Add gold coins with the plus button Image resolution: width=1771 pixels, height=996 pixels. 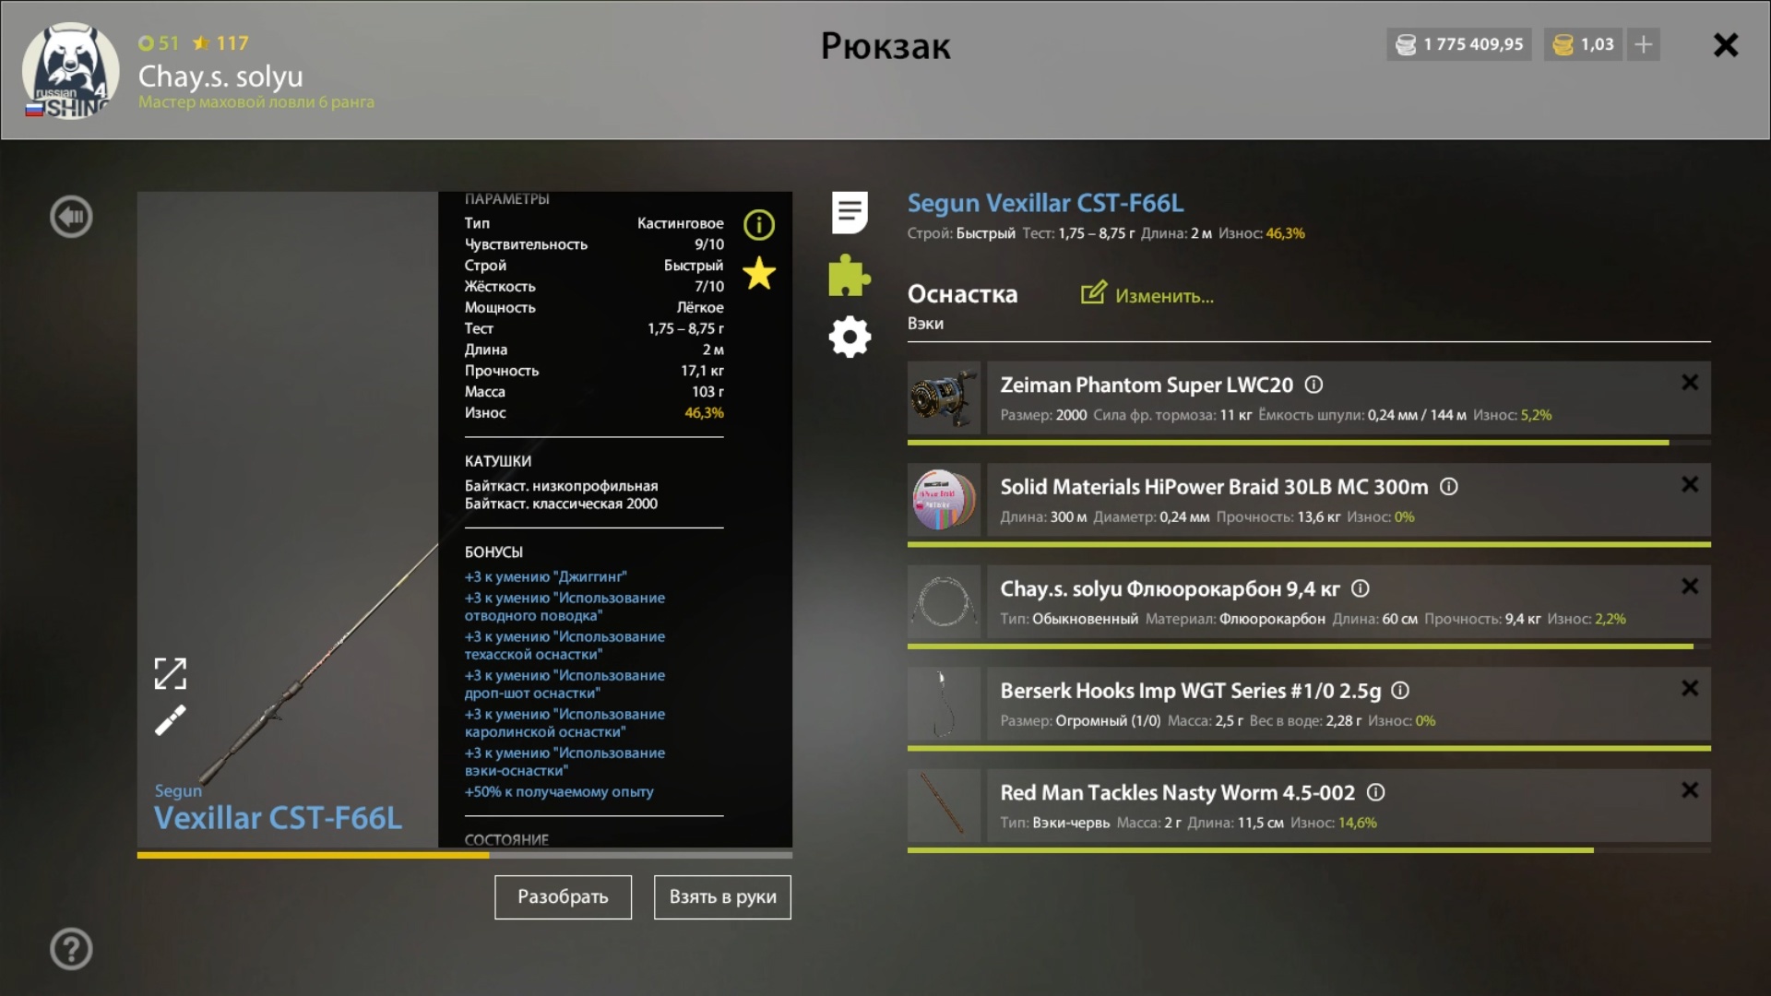pyautogui.click(x=1644, y=44)
